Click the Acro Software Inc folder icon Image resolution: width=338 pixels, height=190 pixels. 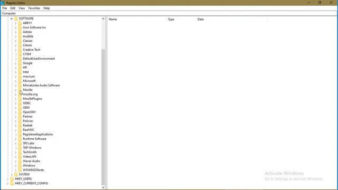click(x=20, y=27)
